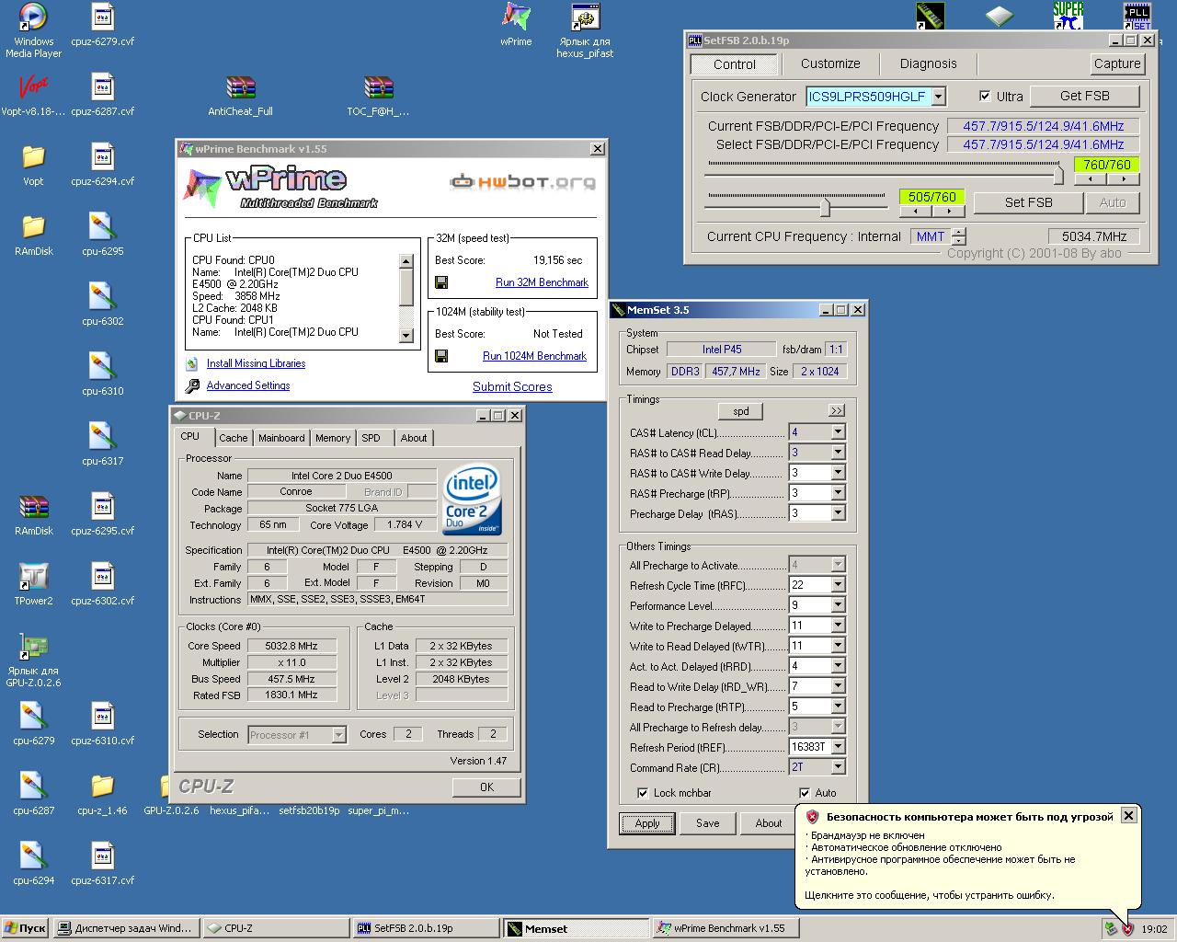Image resolution: width=1177 pixels, height=942 pixels.
Task: Switch to SPD tab in CPU-Z
Action: coord(371,438)
